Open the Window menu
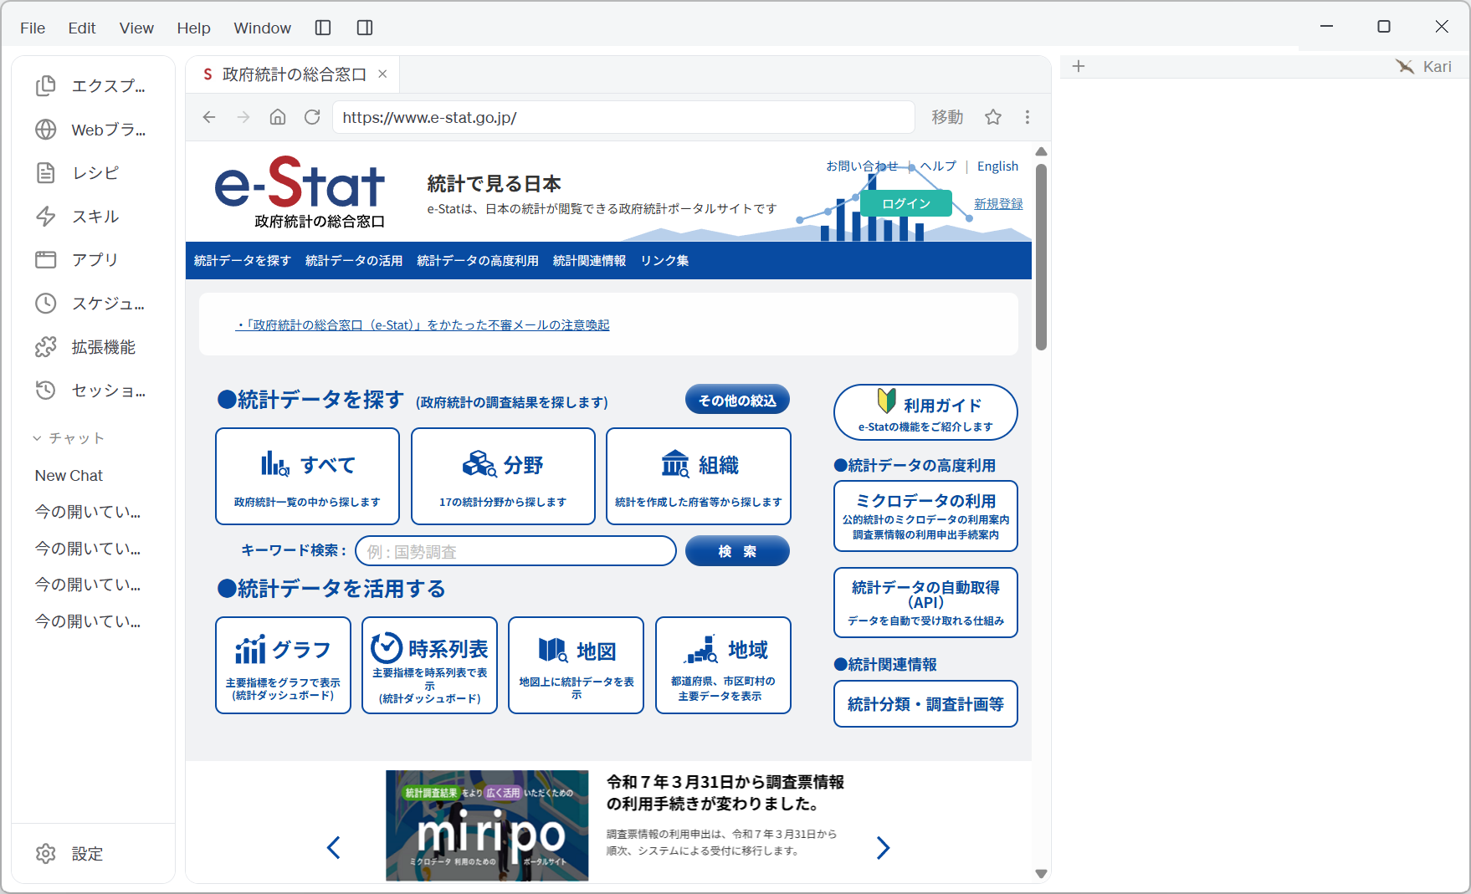This screenshot has height=894, width=1471. (x=263, y=28)
